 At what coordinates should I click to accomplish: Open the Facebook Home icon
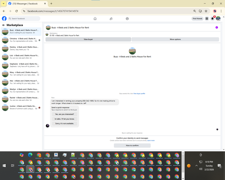95,18
